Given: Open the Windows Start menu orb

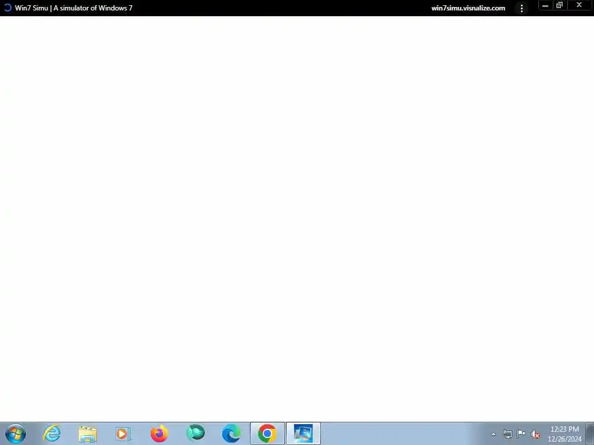Looking at the screenshot, I should tap(16, 433).
